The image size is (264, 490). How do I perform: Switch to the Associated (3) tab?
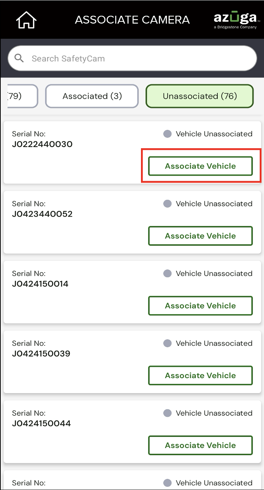[x=92, y=96]
